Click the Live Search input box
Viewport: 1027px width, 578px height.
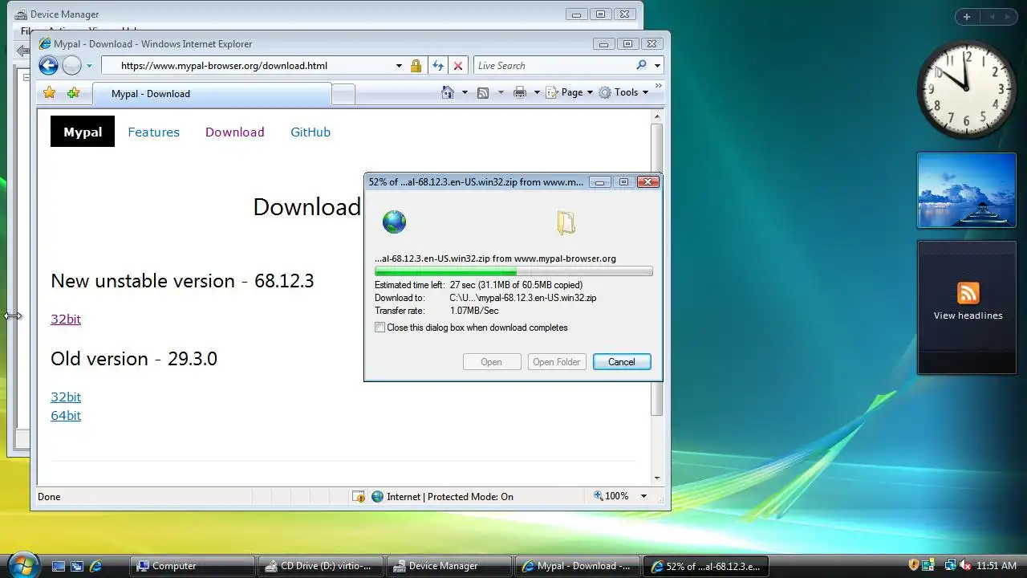point(554,66)
